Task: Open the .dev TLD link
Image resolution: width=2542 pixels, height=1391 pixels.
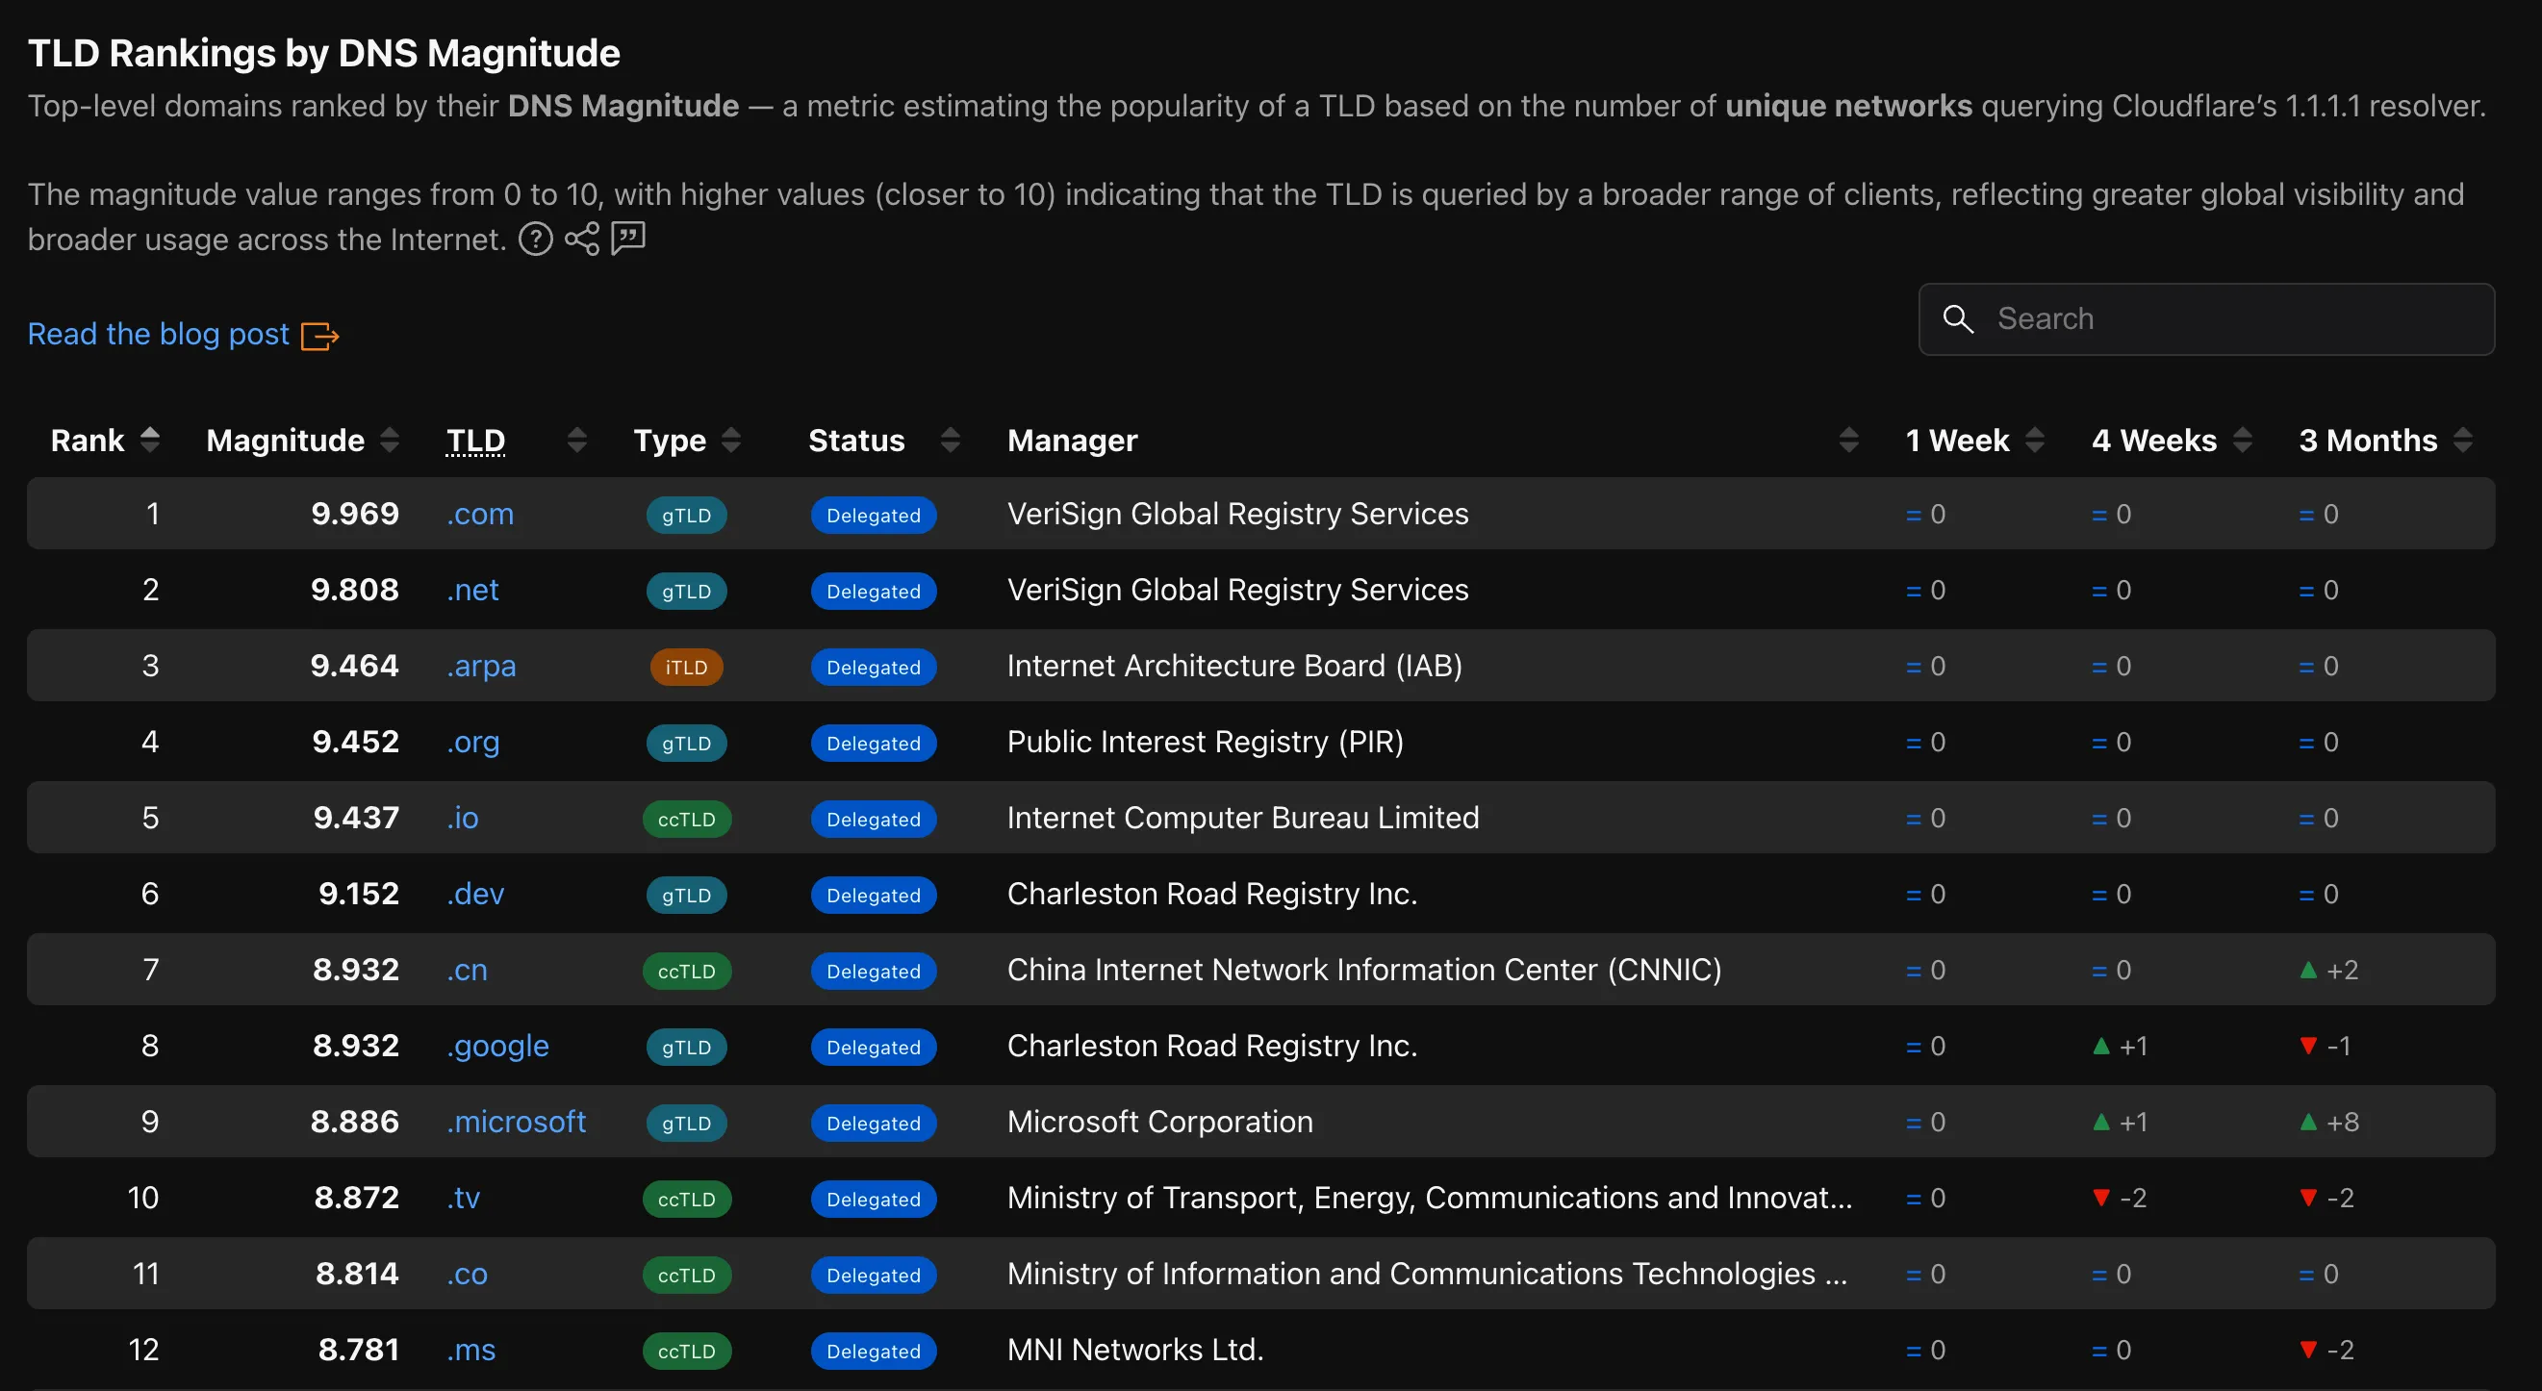Action: click(x=474, y=894)
